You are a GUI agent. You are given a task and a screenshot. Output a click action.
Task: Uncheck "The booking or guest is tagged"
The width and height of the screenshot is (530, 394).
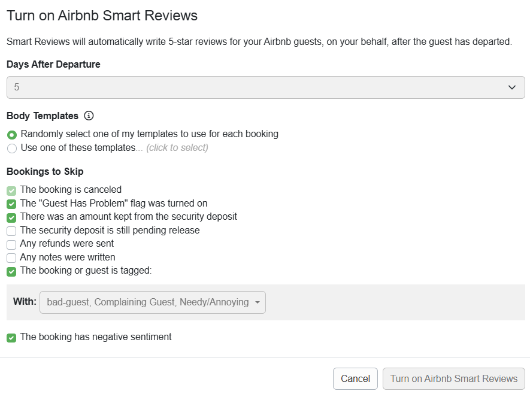click(x=11, y=271)
